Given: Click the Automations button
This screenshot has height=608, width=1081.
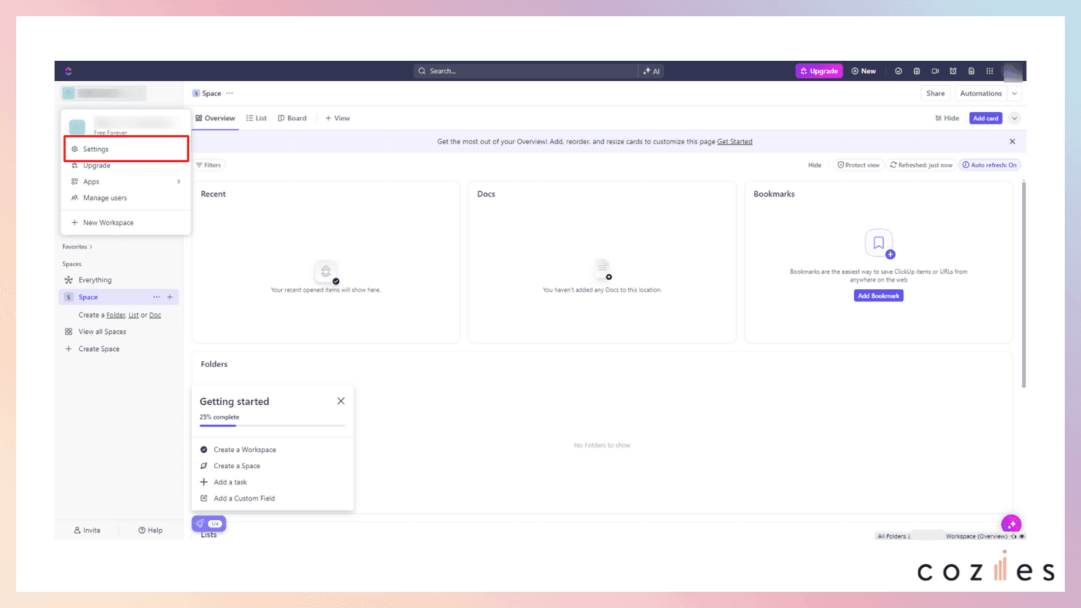Looking at the screenshot, I should [x=980, y=93].
